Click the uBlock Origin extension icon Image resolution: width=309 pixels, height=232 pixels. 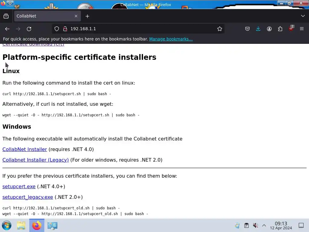click(x=291, y=29)
